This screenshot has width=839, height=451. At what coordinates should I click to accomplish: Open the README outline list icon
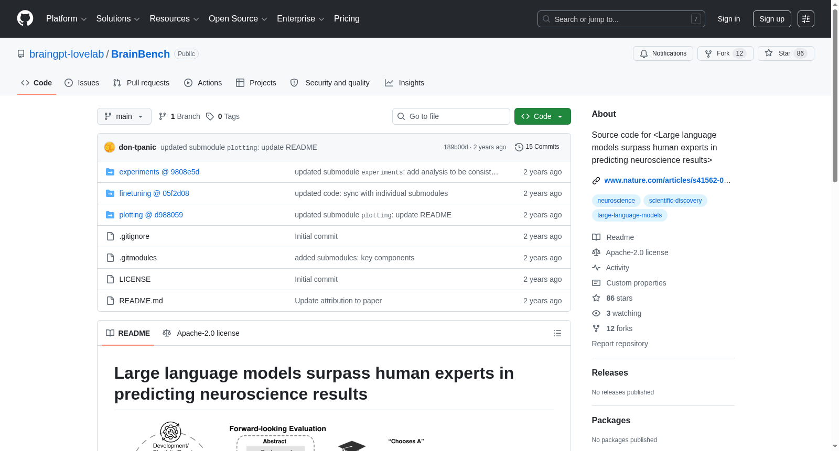click(557, 333)
